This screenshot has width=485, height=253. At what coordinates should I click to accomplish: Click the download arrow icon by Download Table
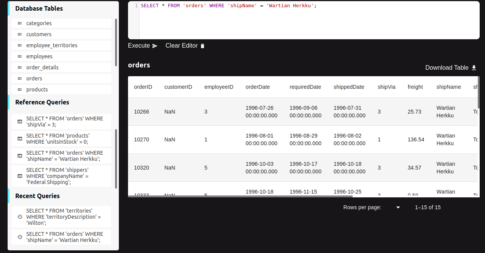pos(474,67)
